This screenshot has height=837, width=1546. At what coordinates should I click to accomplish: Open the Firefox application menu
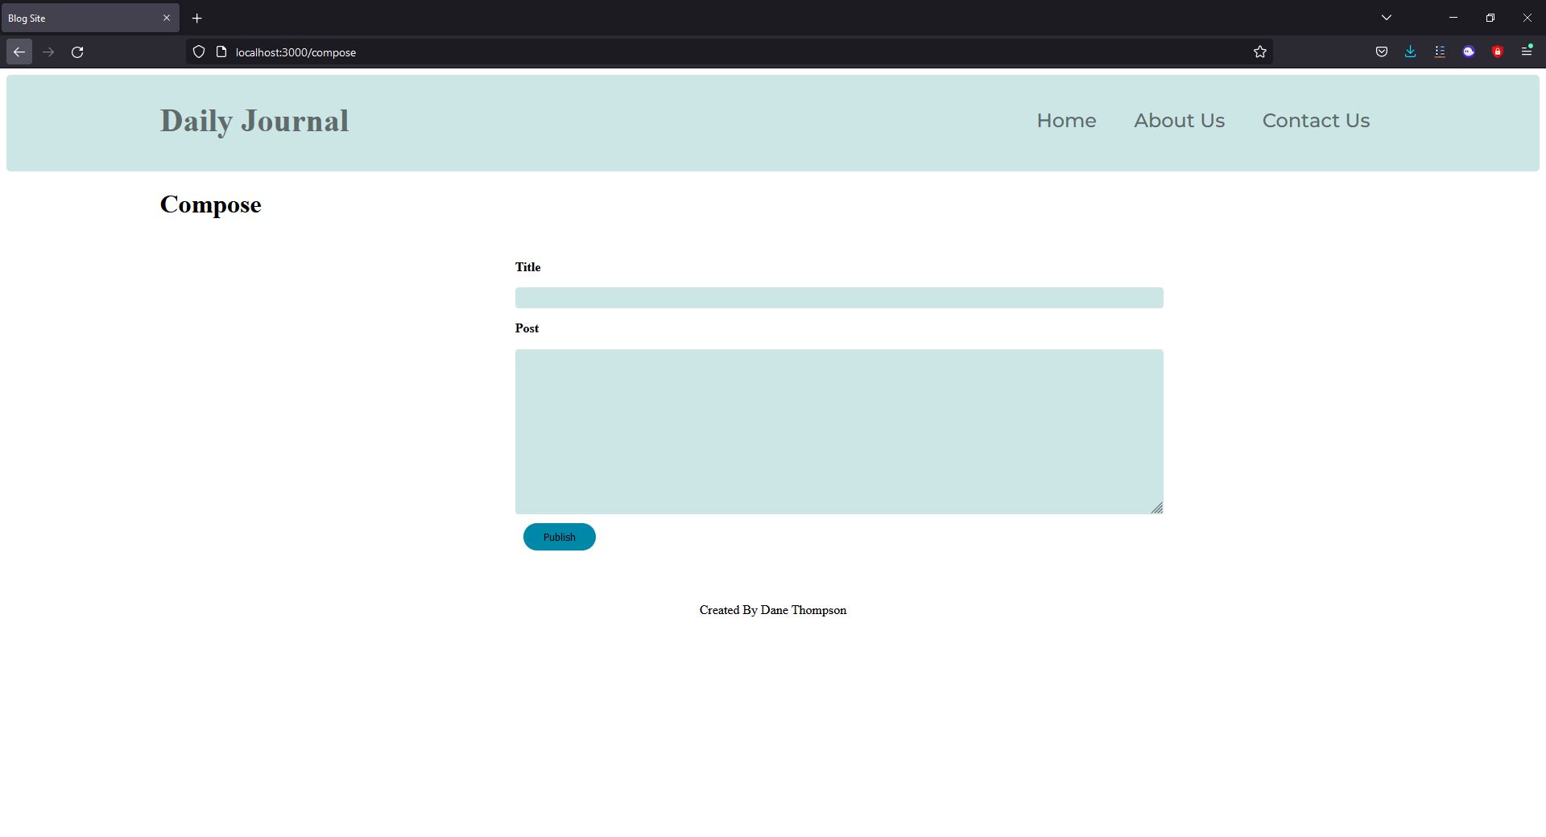tap(1527, 52)
